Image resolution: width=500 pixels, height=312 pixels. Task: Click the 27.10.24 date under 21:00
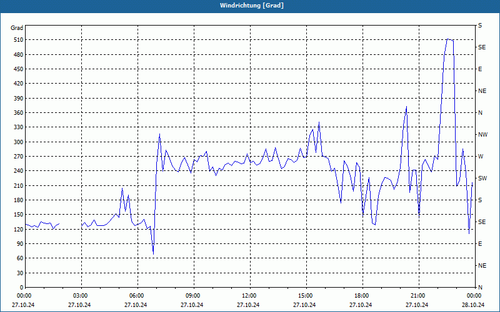click(x=417, y=305)
